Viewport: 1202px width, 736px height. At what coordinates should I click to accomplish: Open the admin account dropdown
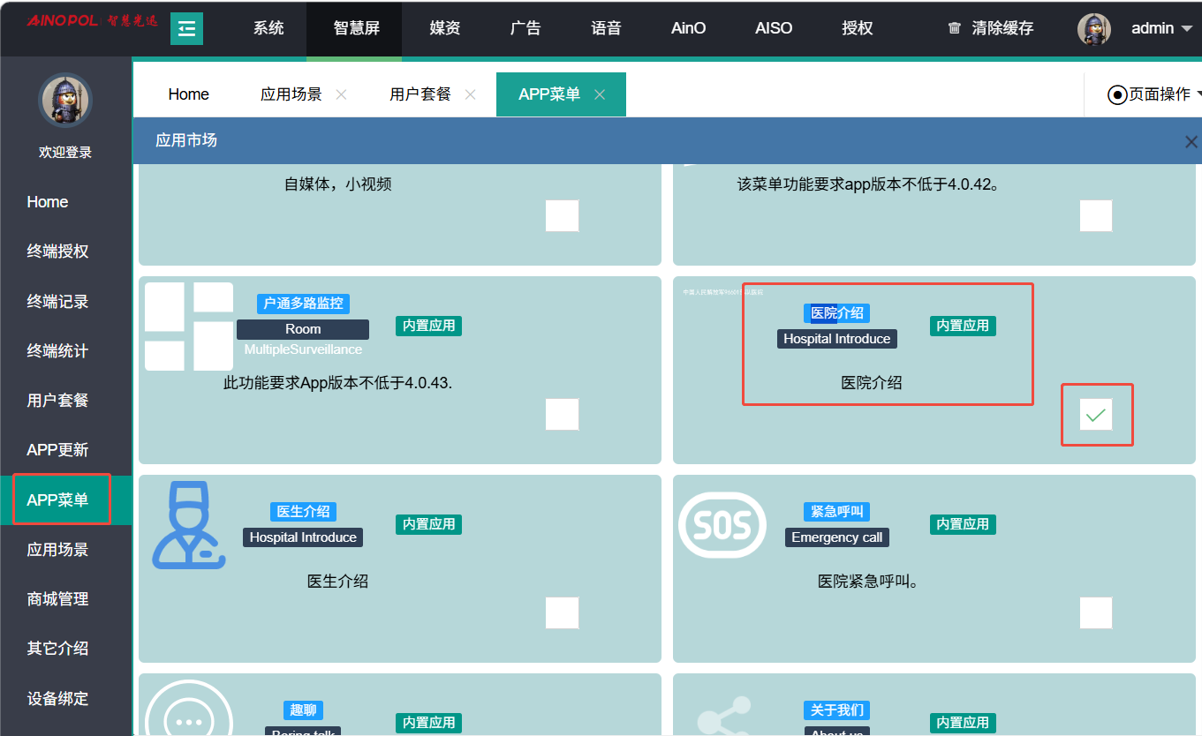pos(1164,28)
